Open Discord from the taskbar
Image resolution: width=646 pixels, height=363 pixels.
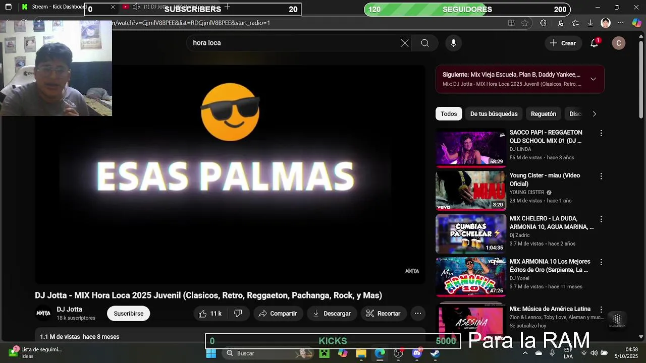417,353
